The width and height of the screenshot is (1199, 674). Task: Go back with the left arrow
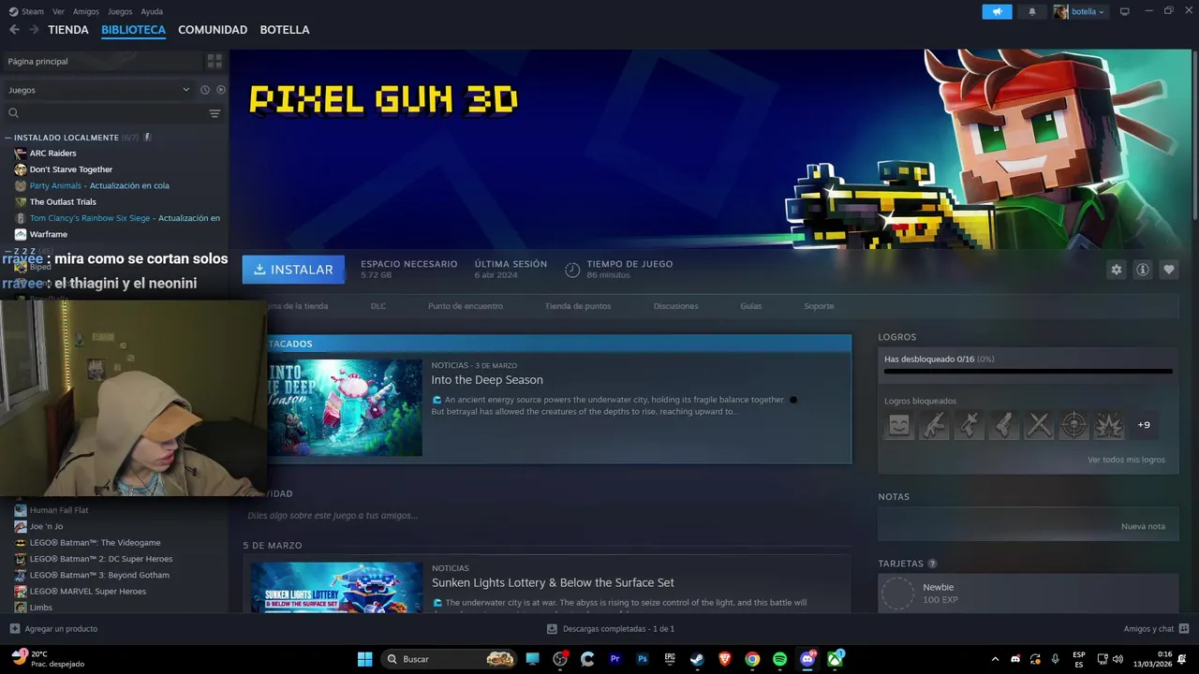(x=14, y=30)
